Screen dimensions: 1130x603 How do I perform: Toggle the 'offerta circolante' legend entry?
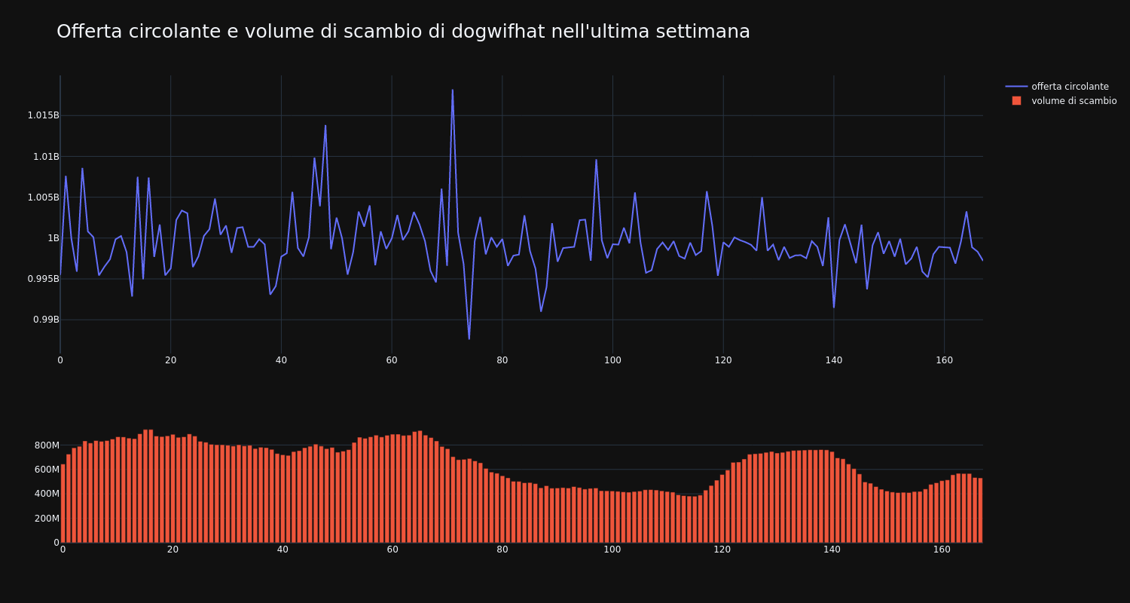(x=1061, y=87)
